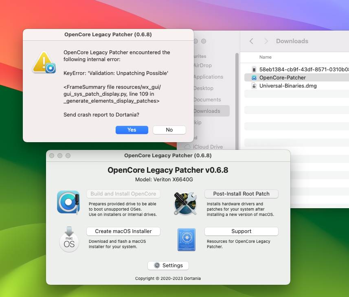Image resolution: width=349 pixels, height=297 pixels.
Task: Click the Support blueprint document icon
Action: 187,240
